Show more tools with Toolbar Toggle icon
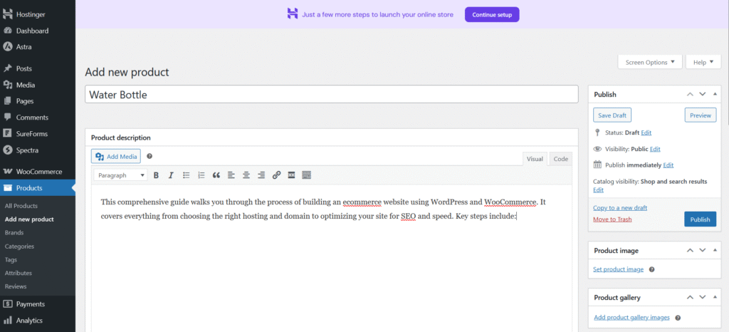Viewport: 729px width, 332px height. tap(307, 175)
